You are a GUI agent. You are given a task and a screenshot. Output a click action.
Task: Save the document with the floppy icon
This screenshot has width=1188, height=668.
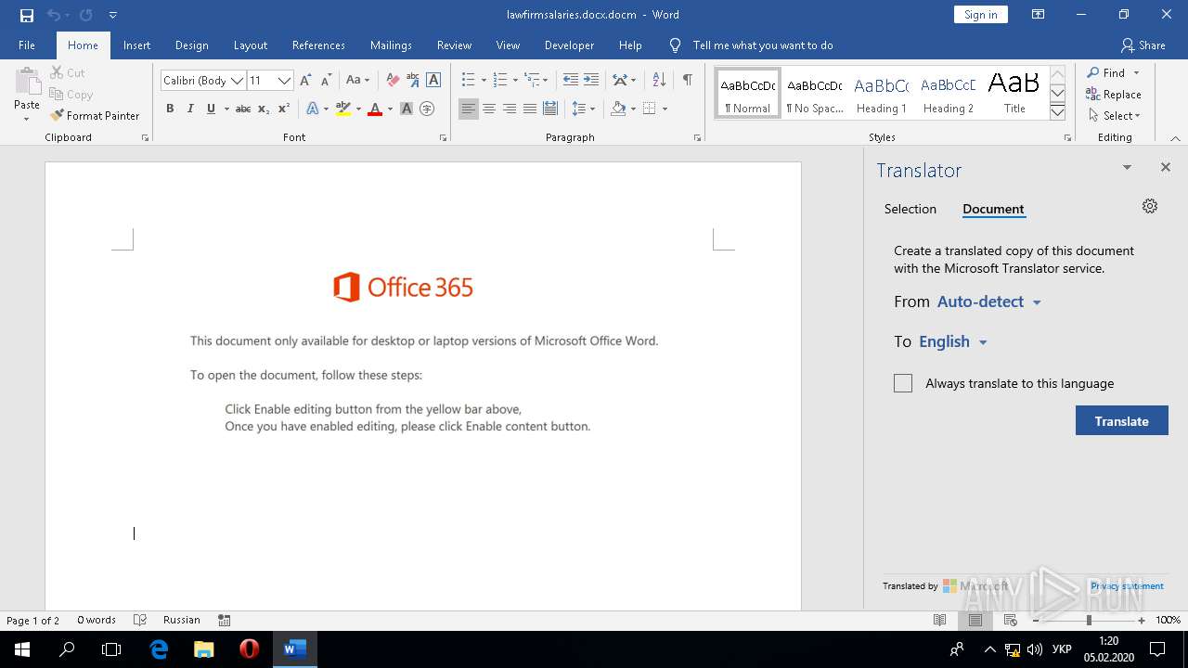[26, 15]
